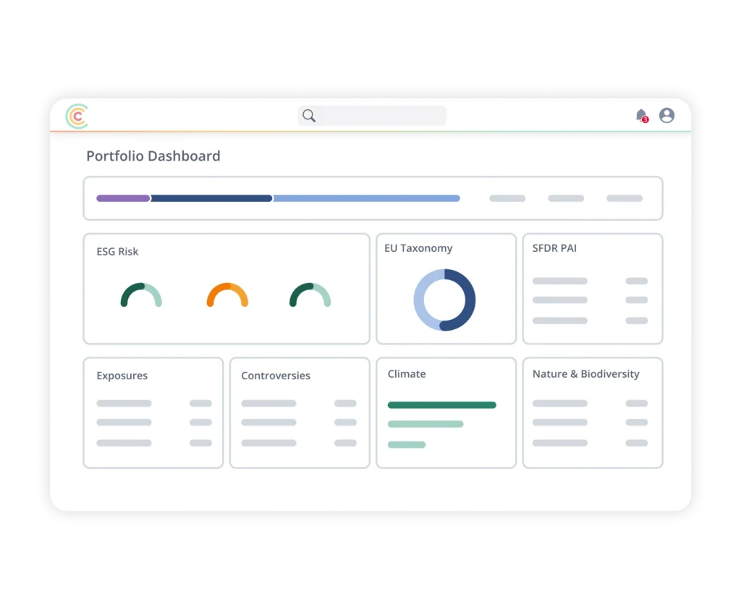This screenshot has width=741, height=610.
Task: Select the dark blue progress bar segment
Action: (211, 198)
